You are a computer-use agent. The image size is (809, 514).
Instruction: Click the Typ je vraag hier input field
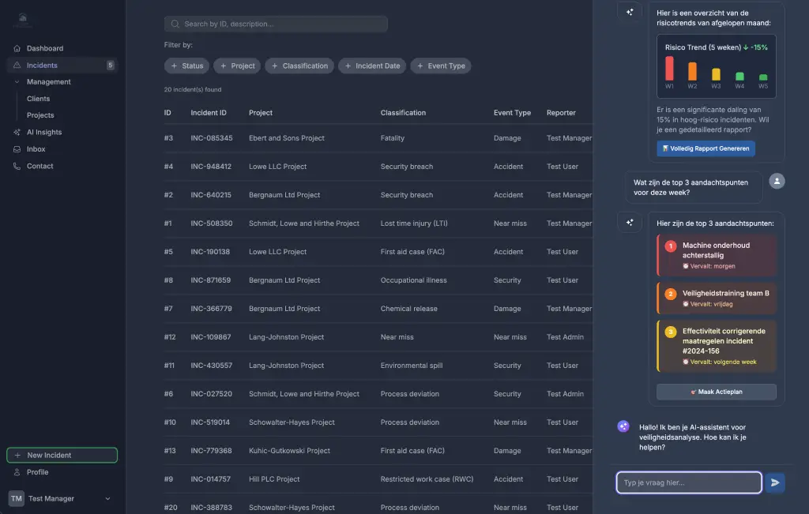pos(687,482)
